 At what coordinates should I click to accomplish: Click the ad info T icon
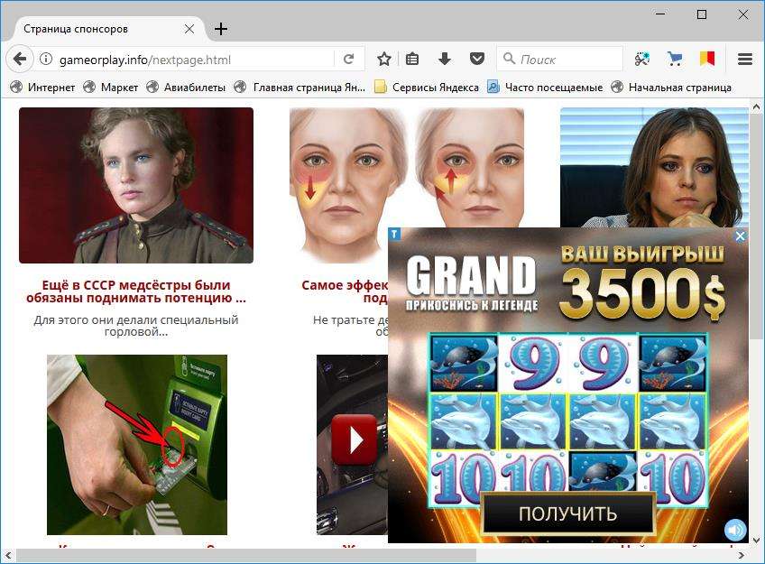point(395,235)
